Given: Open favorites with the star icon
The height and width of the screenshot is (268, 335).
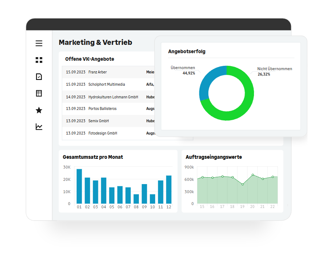Looking at the screenshot, I should point(39,110).
